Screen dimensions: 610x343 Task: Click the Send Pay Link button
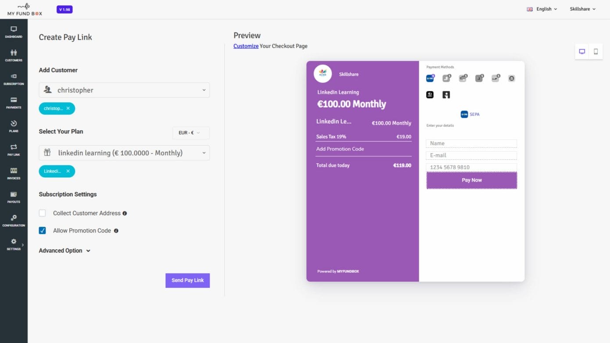point(187,280)
